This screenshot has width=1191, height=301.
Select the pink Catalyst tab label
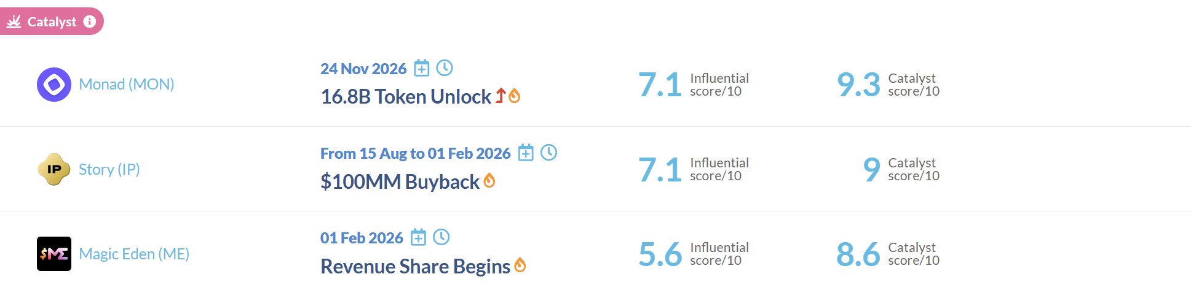[52, 22]
